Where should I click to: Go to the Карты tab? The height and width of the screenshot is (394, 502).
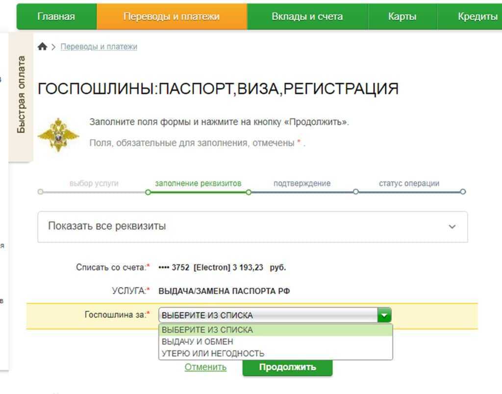(x=402, y=17)
